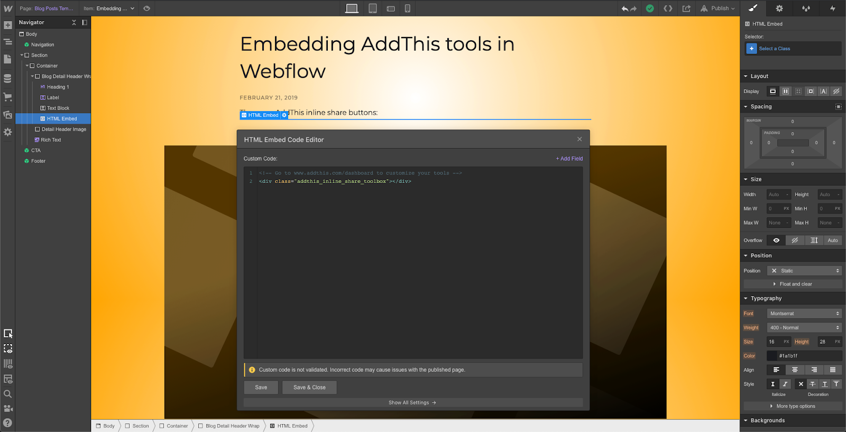Close the Navigator panel

point(74,22)
